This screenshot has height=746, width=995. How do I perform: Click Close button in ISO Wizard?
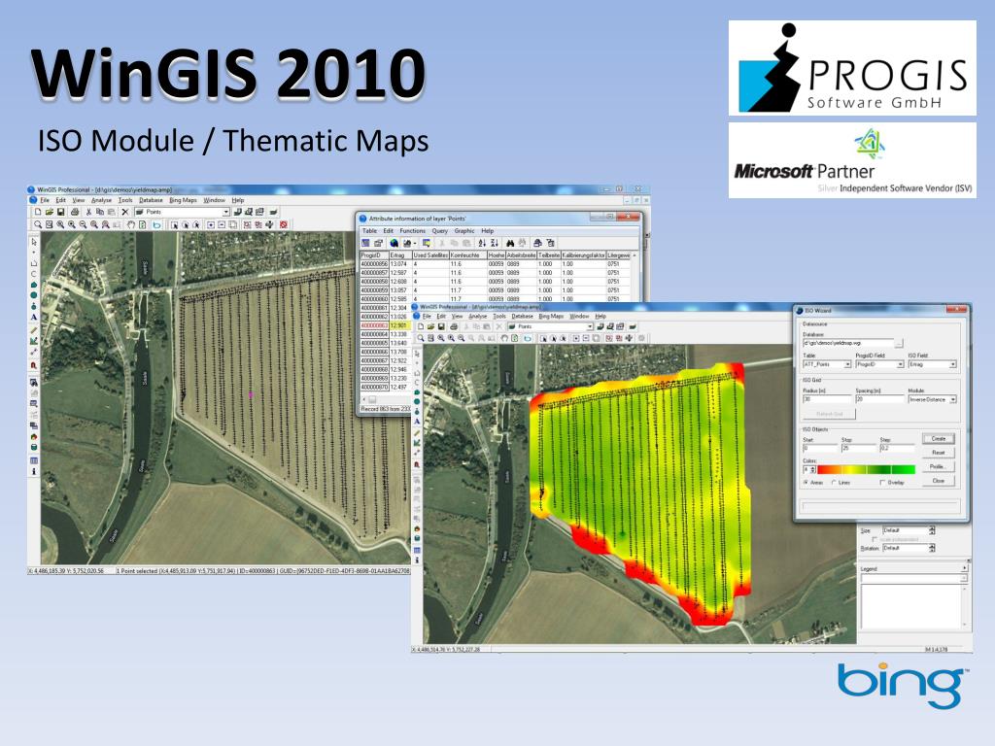(939, 480)
